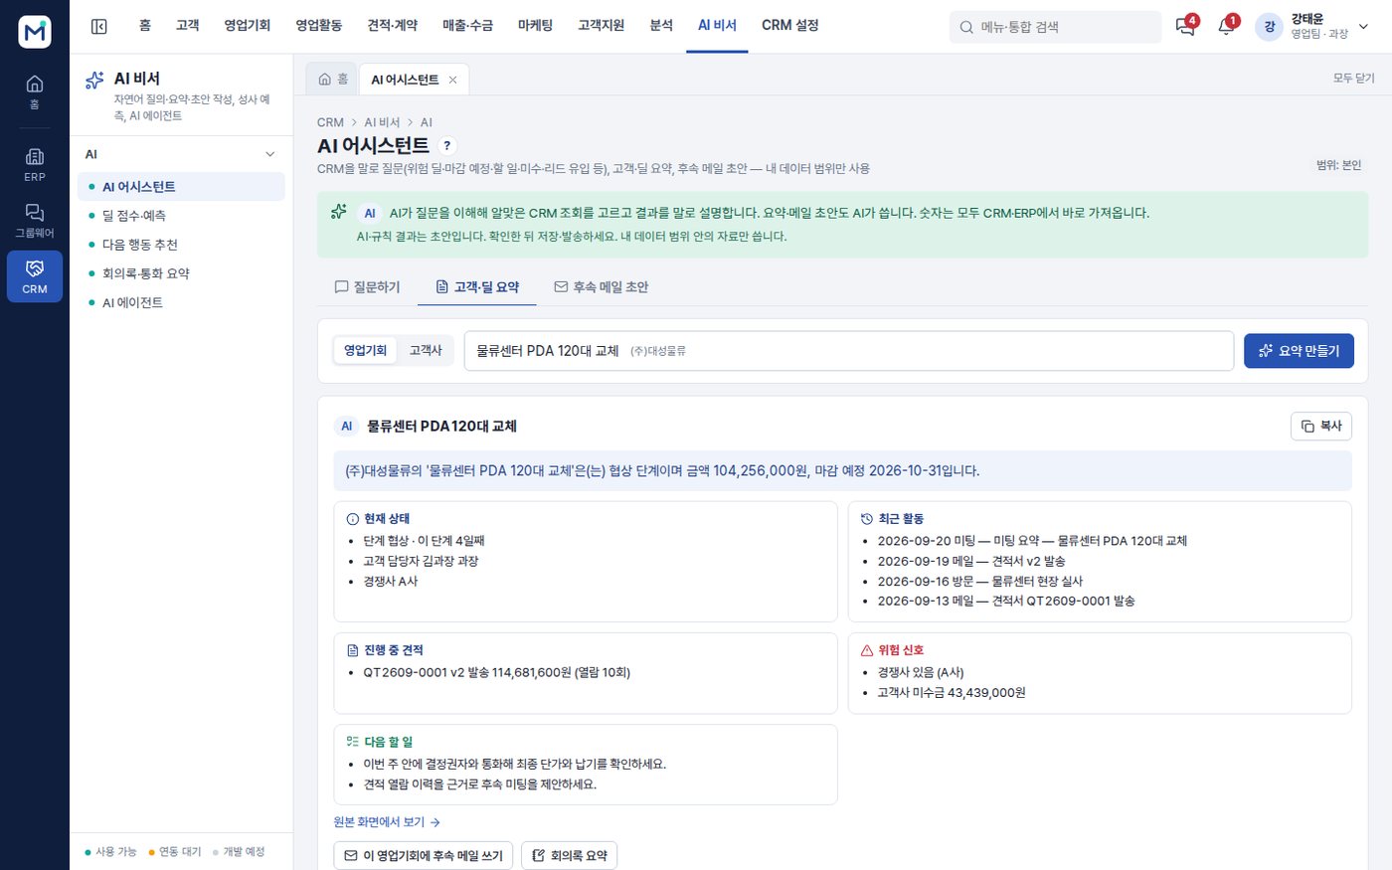Open the messages chat icon

[x=1185, y=27]
